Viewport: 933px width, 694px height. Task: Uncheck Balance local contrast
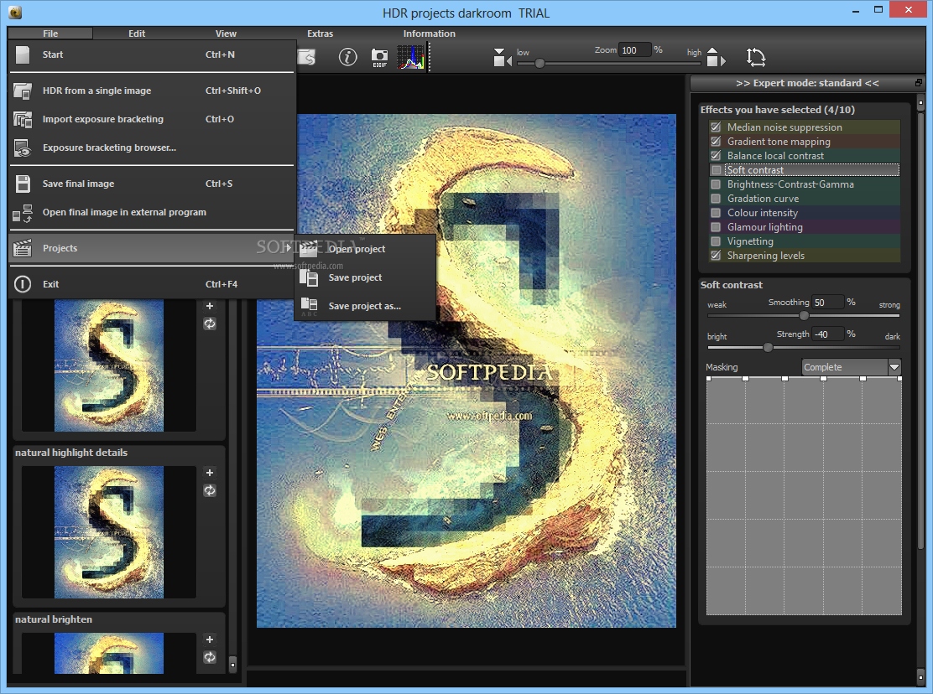click(716, 156)
